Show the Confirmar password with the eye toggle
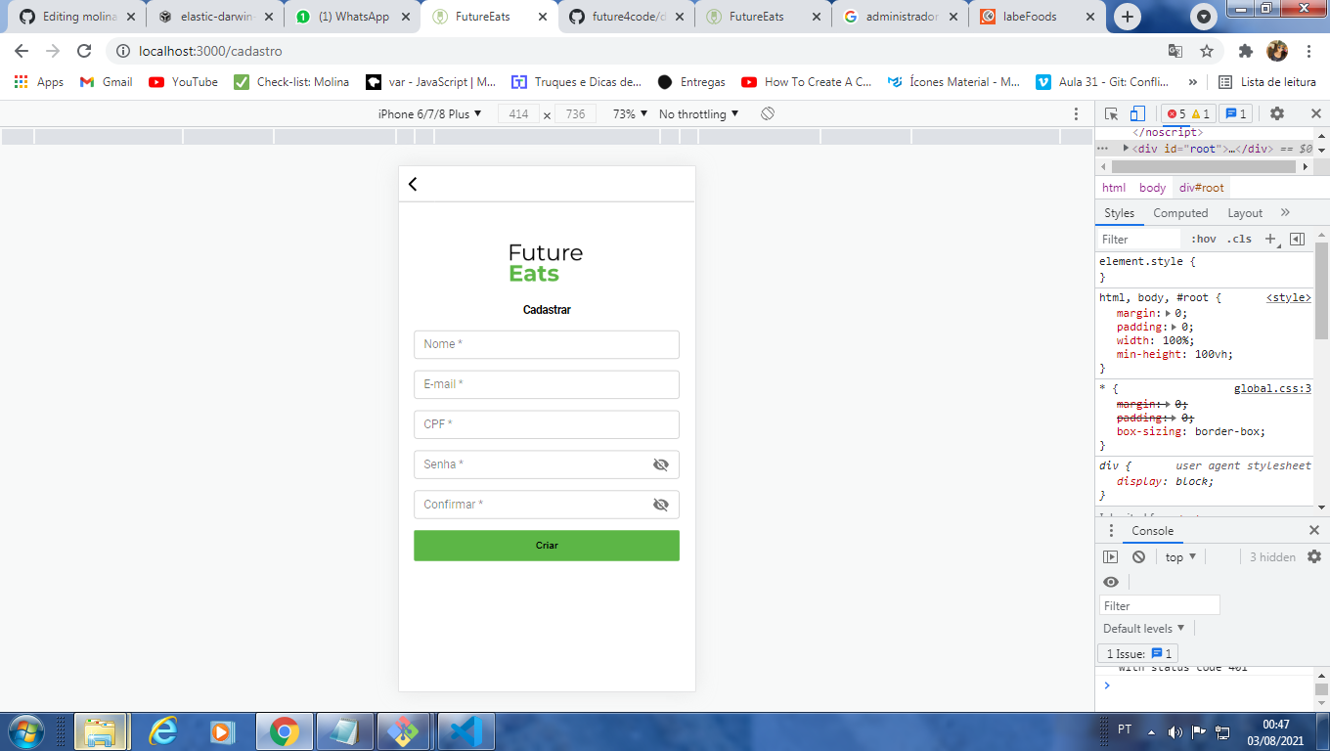This screenshot has height=751, width=1330. [661, 505]
